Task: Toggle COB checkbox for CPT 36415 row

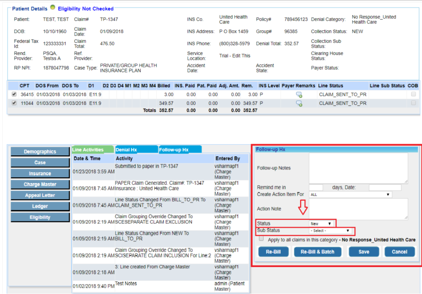Action: tap(413, 94)
